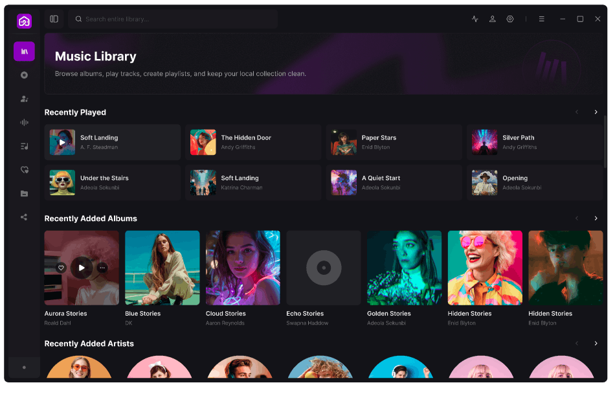The width and height of the screenshot is (615, 396).
Task: Open artist DK under Blue Stories
Action: (x=129, y=323)
